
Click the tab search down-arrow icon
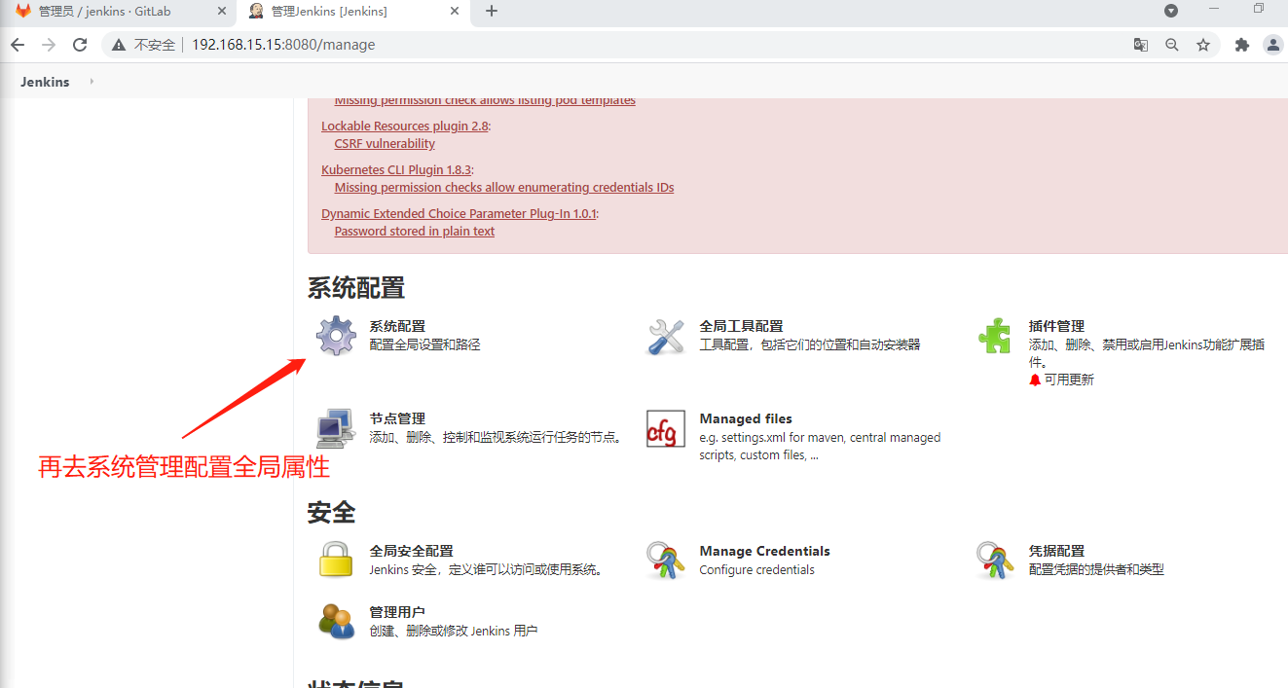(x=1171, y=11)
